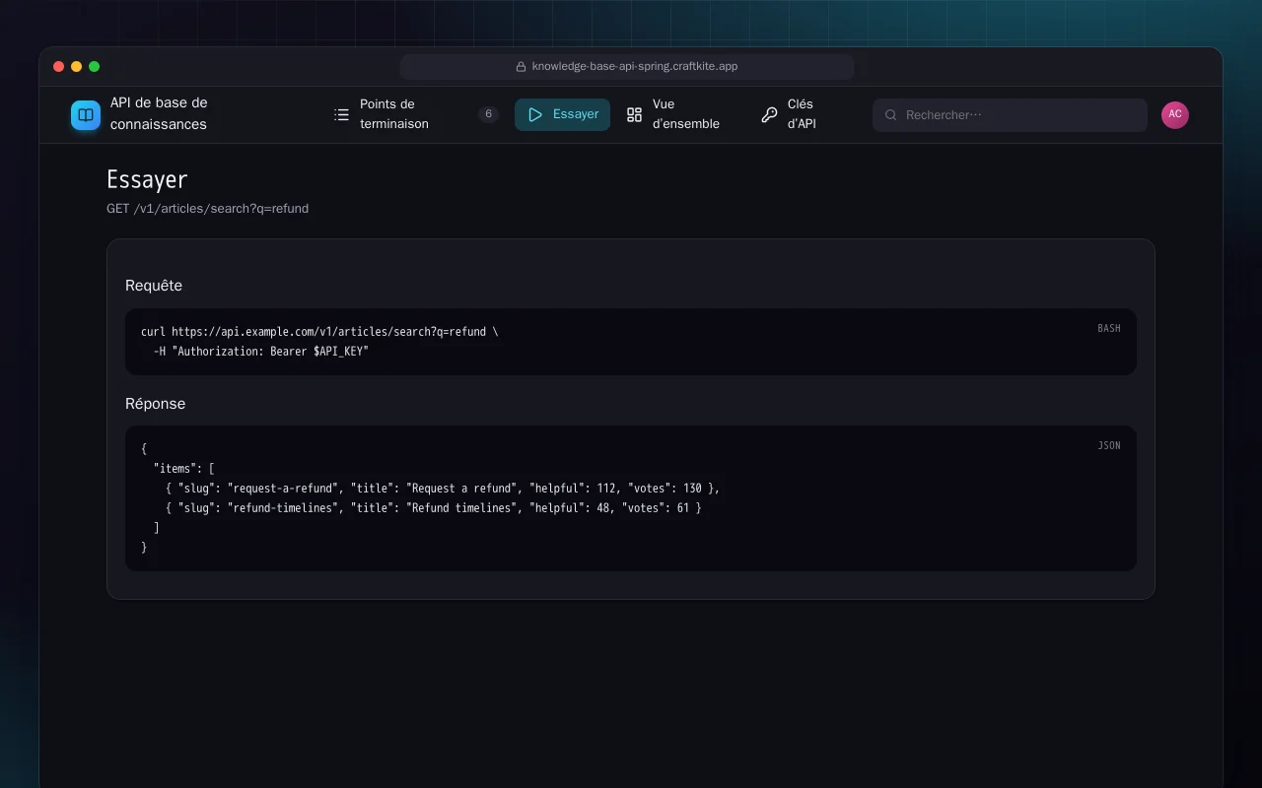Open the Points de terminaison tab
This screenshot has width=1262, height=788.
coord(414,115)
